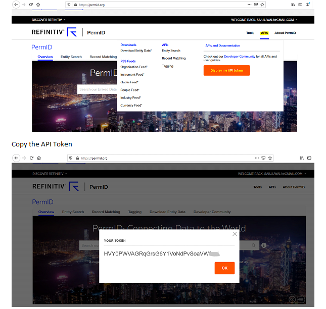The image size is (326, 309).
Task: Open Welcome Back account dropdown in lower page
Action: 272,174
